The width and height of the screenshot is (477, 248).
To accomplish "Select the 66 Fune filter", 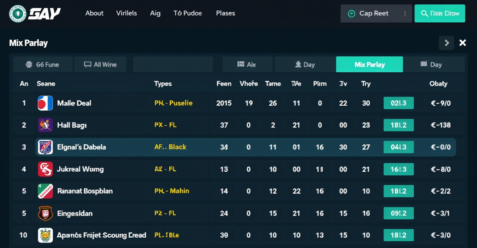I will pyautogui.click(x=43, y=64).
